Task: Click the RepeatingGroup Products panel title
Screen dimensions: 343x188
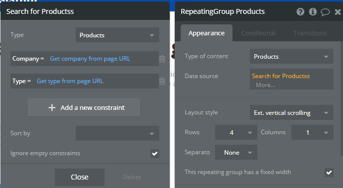Action: [223, 11]
